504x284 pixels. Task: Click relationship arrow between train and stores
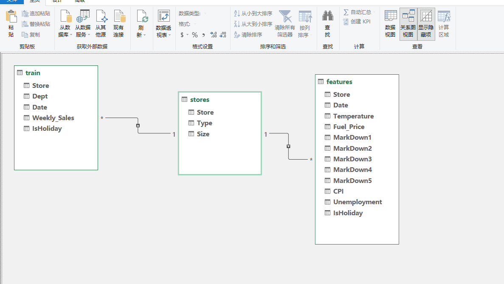[138, 126]
